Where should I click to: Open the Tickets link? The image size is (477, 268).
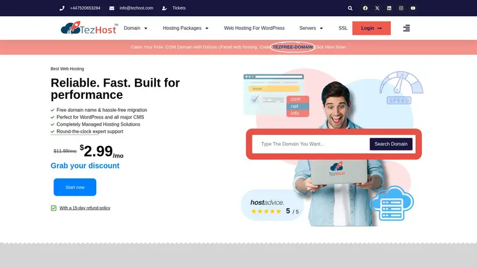pyautogui.click(x=179, y=8)
